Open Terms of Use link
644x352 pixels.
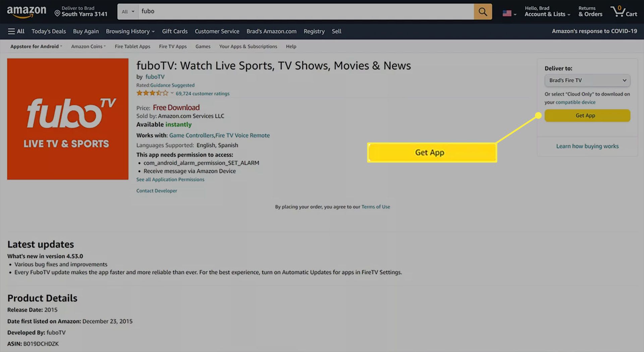pyautogui.click(x=376, y=207)
